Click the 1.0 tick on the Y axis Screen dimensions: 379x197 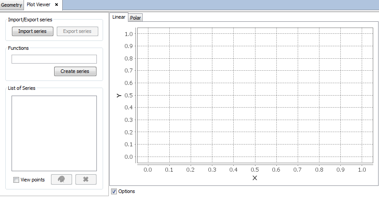[129, 34]
